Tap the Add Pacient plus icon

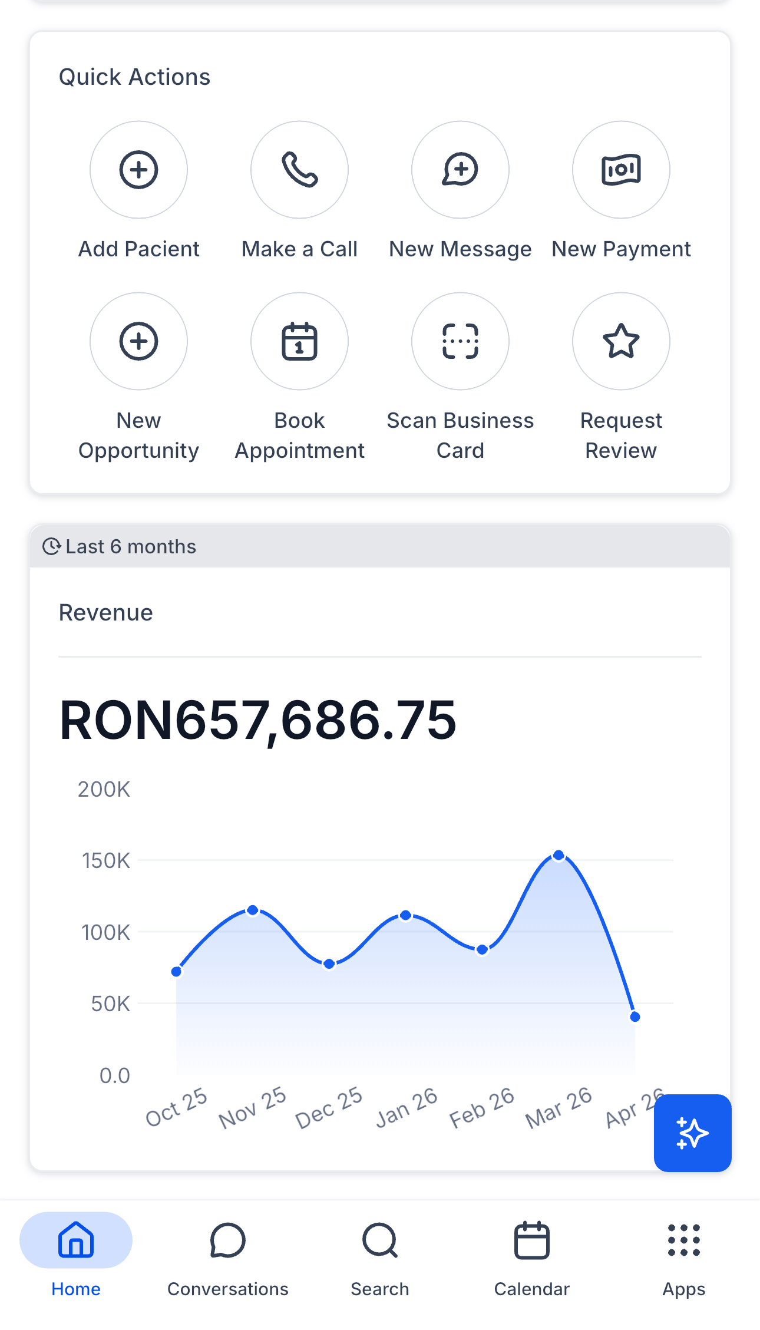click(x=138, y=170)
